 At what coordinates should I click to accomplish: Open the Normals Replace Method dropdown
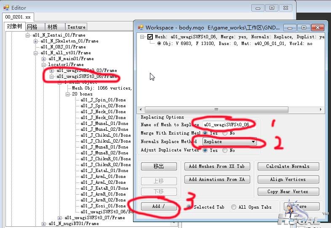[253, 142]
